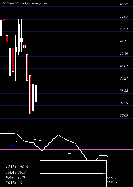The height and width of the screenshot is (187, 133).
Task: Click the 39.27 price axis label
Action: pyautogui.click(x=124, y=79)
